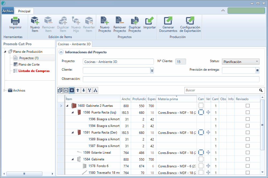This screenshot has height=178, width=268.
Task: Click the square border icon in 1598 Puerta Recta row
Action: tap(201, 112)
